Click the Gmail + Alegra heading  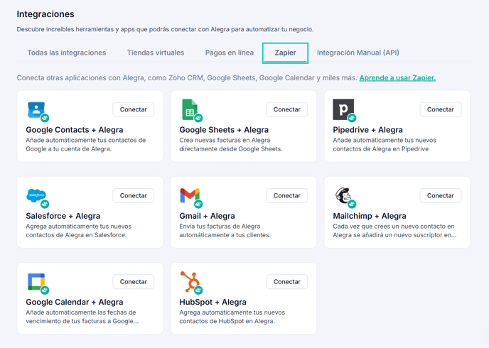pos(207,216)
